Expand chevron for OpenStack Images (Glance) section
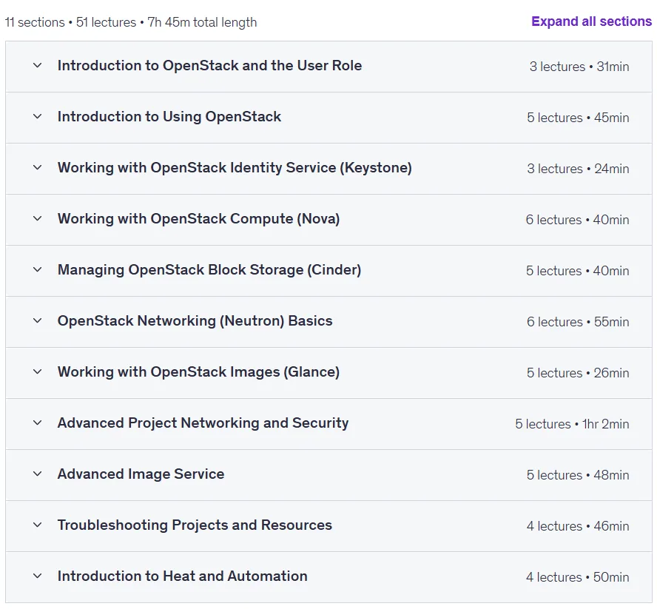The image size is (657, 609). pos(37,371)
